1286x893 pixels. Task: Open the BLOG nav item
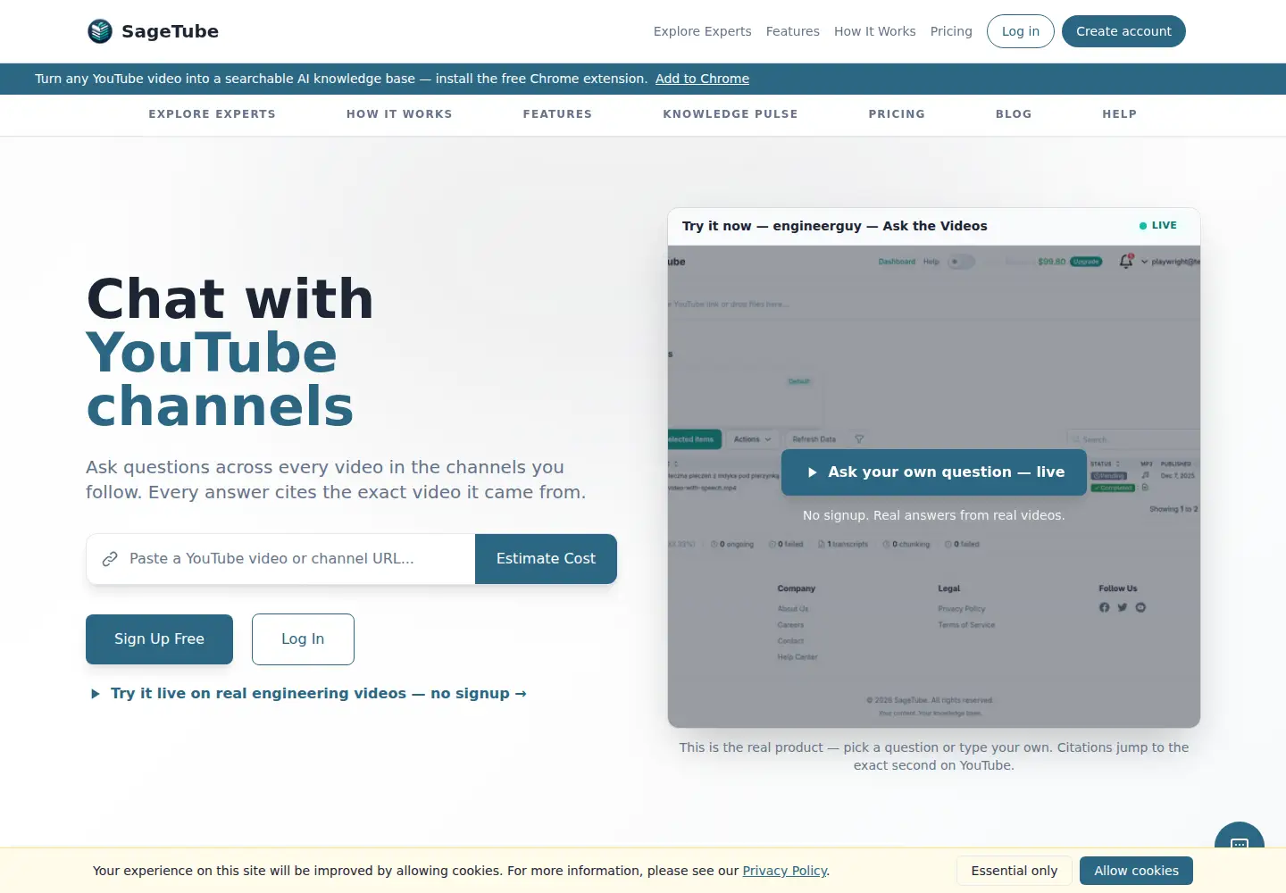coord(1014,114)
